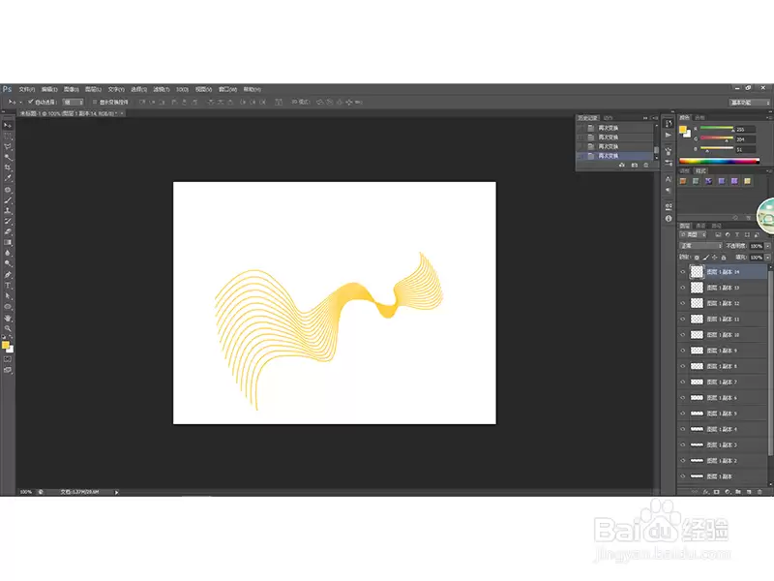Hide layer 图层 1 副本 2
This screenshot has width=774, height=581.
tap(683, 461)
